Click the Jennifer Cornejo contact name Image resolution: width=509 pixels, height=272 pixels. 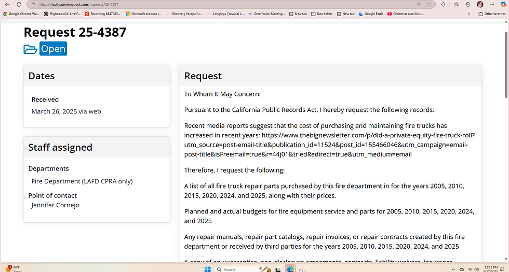pyautogui.click(x=56, y=205)
